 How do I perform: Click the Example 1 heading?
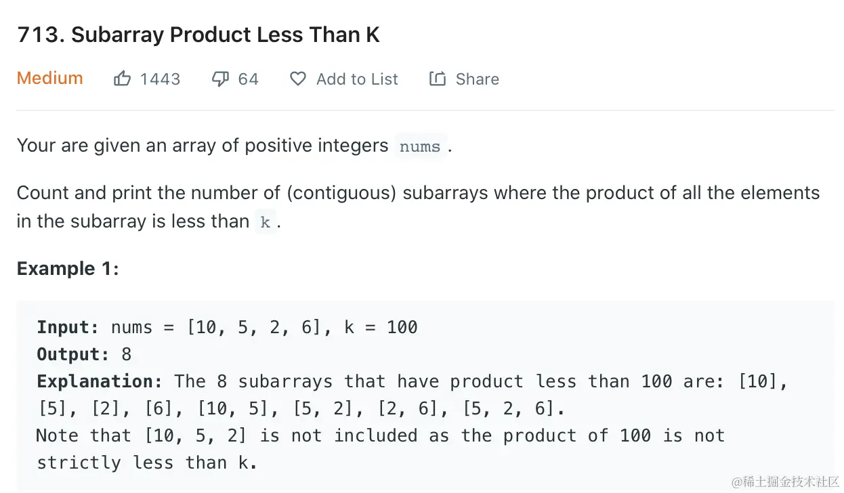point(68,269)
